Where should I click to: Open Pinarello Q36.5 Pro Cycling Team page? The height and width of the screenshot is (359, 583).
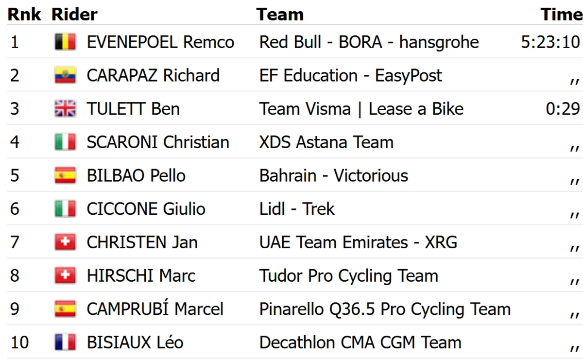385,309
